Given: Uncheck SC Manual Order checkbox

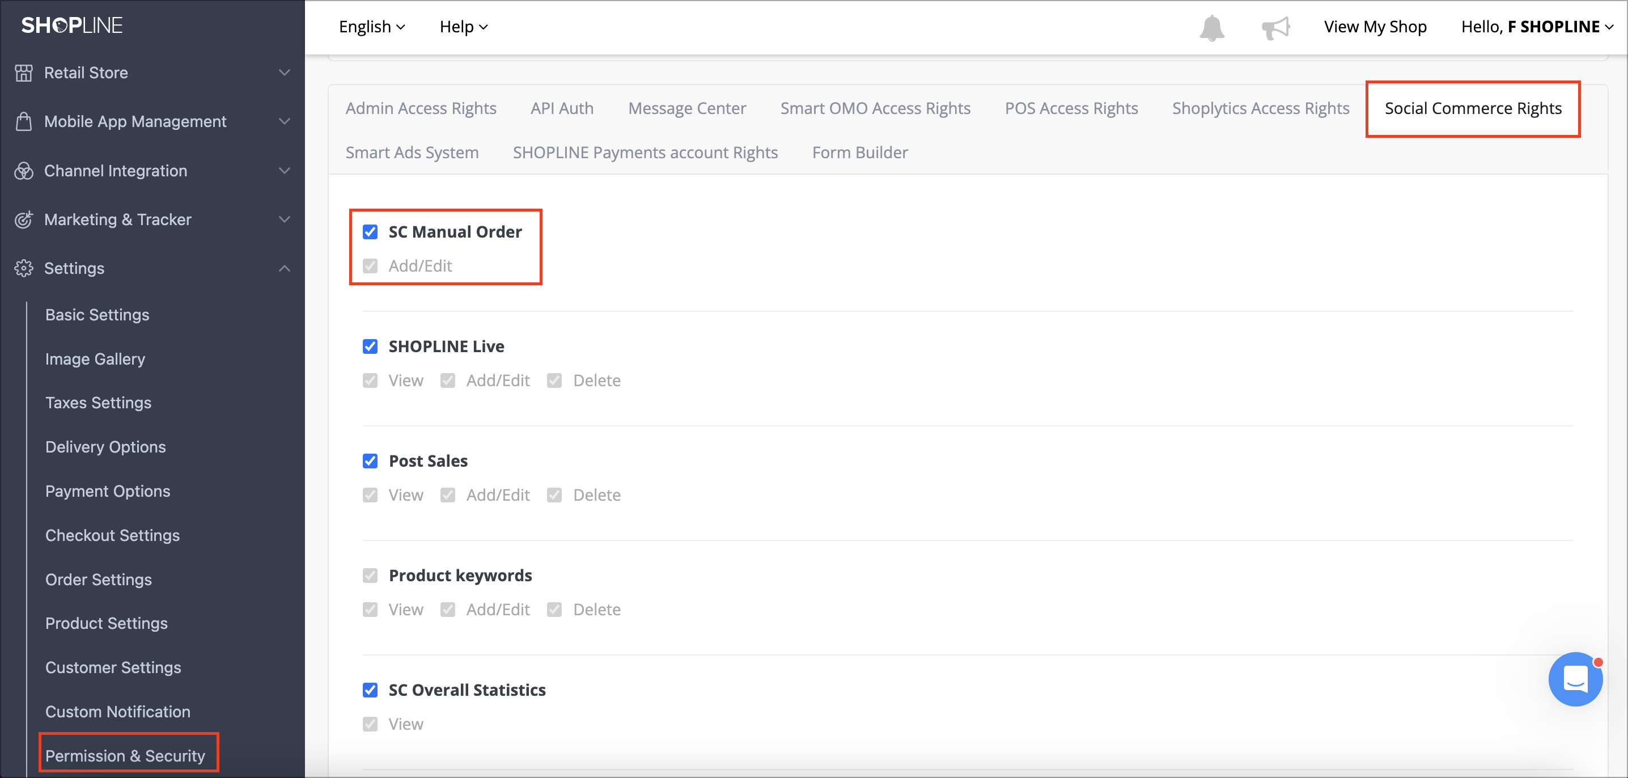Looking at the screenshot, I should (370, 232).
